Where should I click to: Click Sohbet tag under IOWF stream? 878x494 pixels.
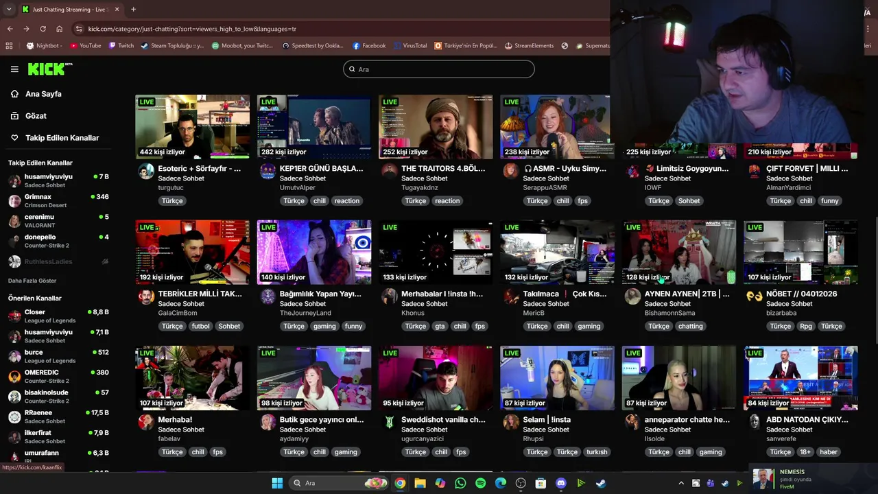tap(689, 201)
